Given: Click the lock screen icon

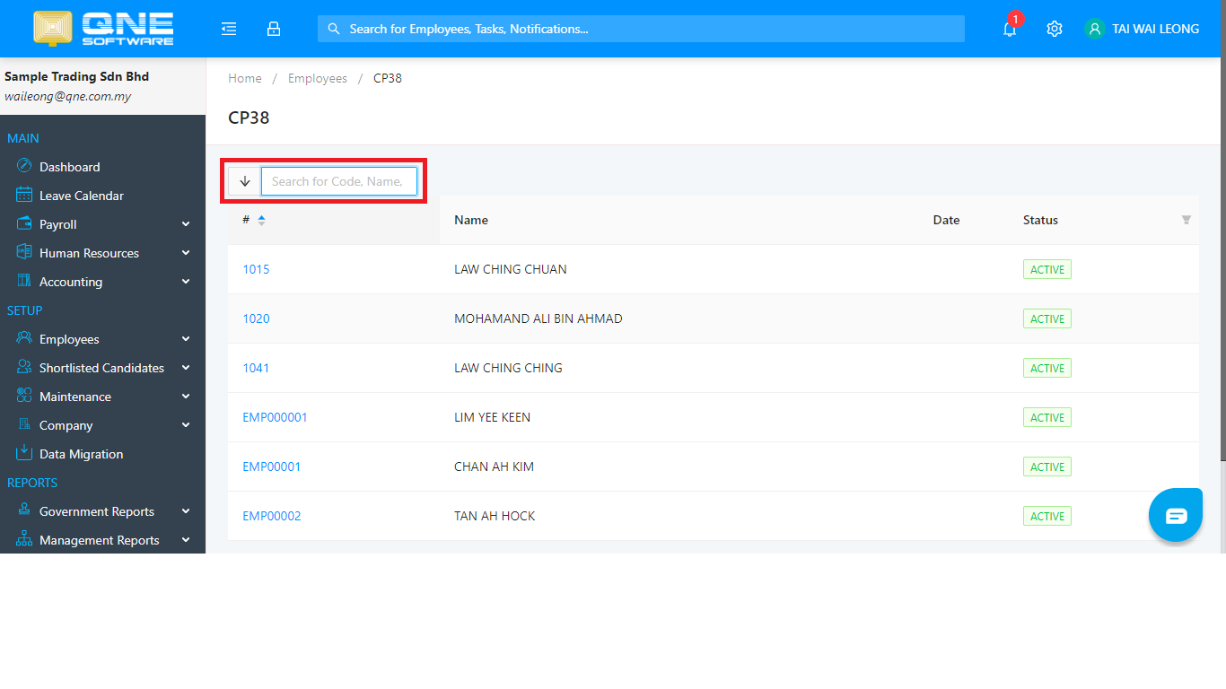Looking at the screenshot, I should click(274, 29).
